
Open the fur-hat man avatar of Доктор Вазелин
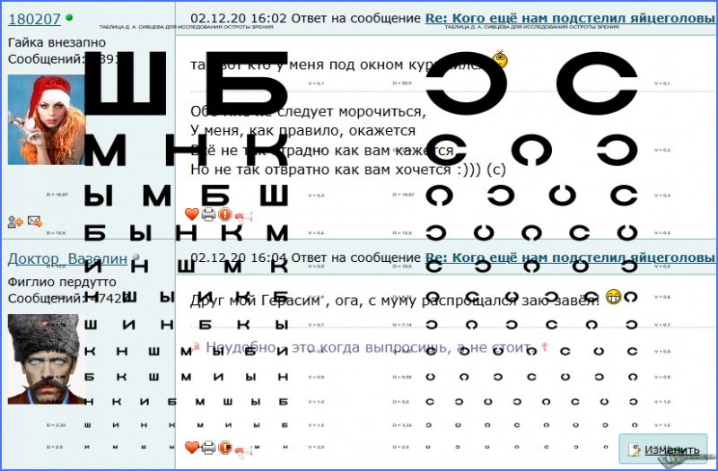click(47, 360)
